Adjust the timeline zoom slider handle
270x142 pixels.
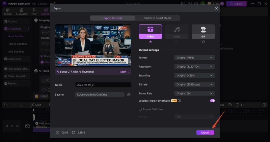[x=242, y=105]
